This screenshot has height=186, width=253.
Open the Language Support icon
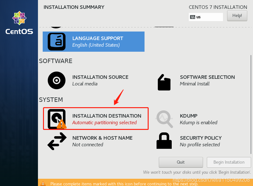click(57, 42)
